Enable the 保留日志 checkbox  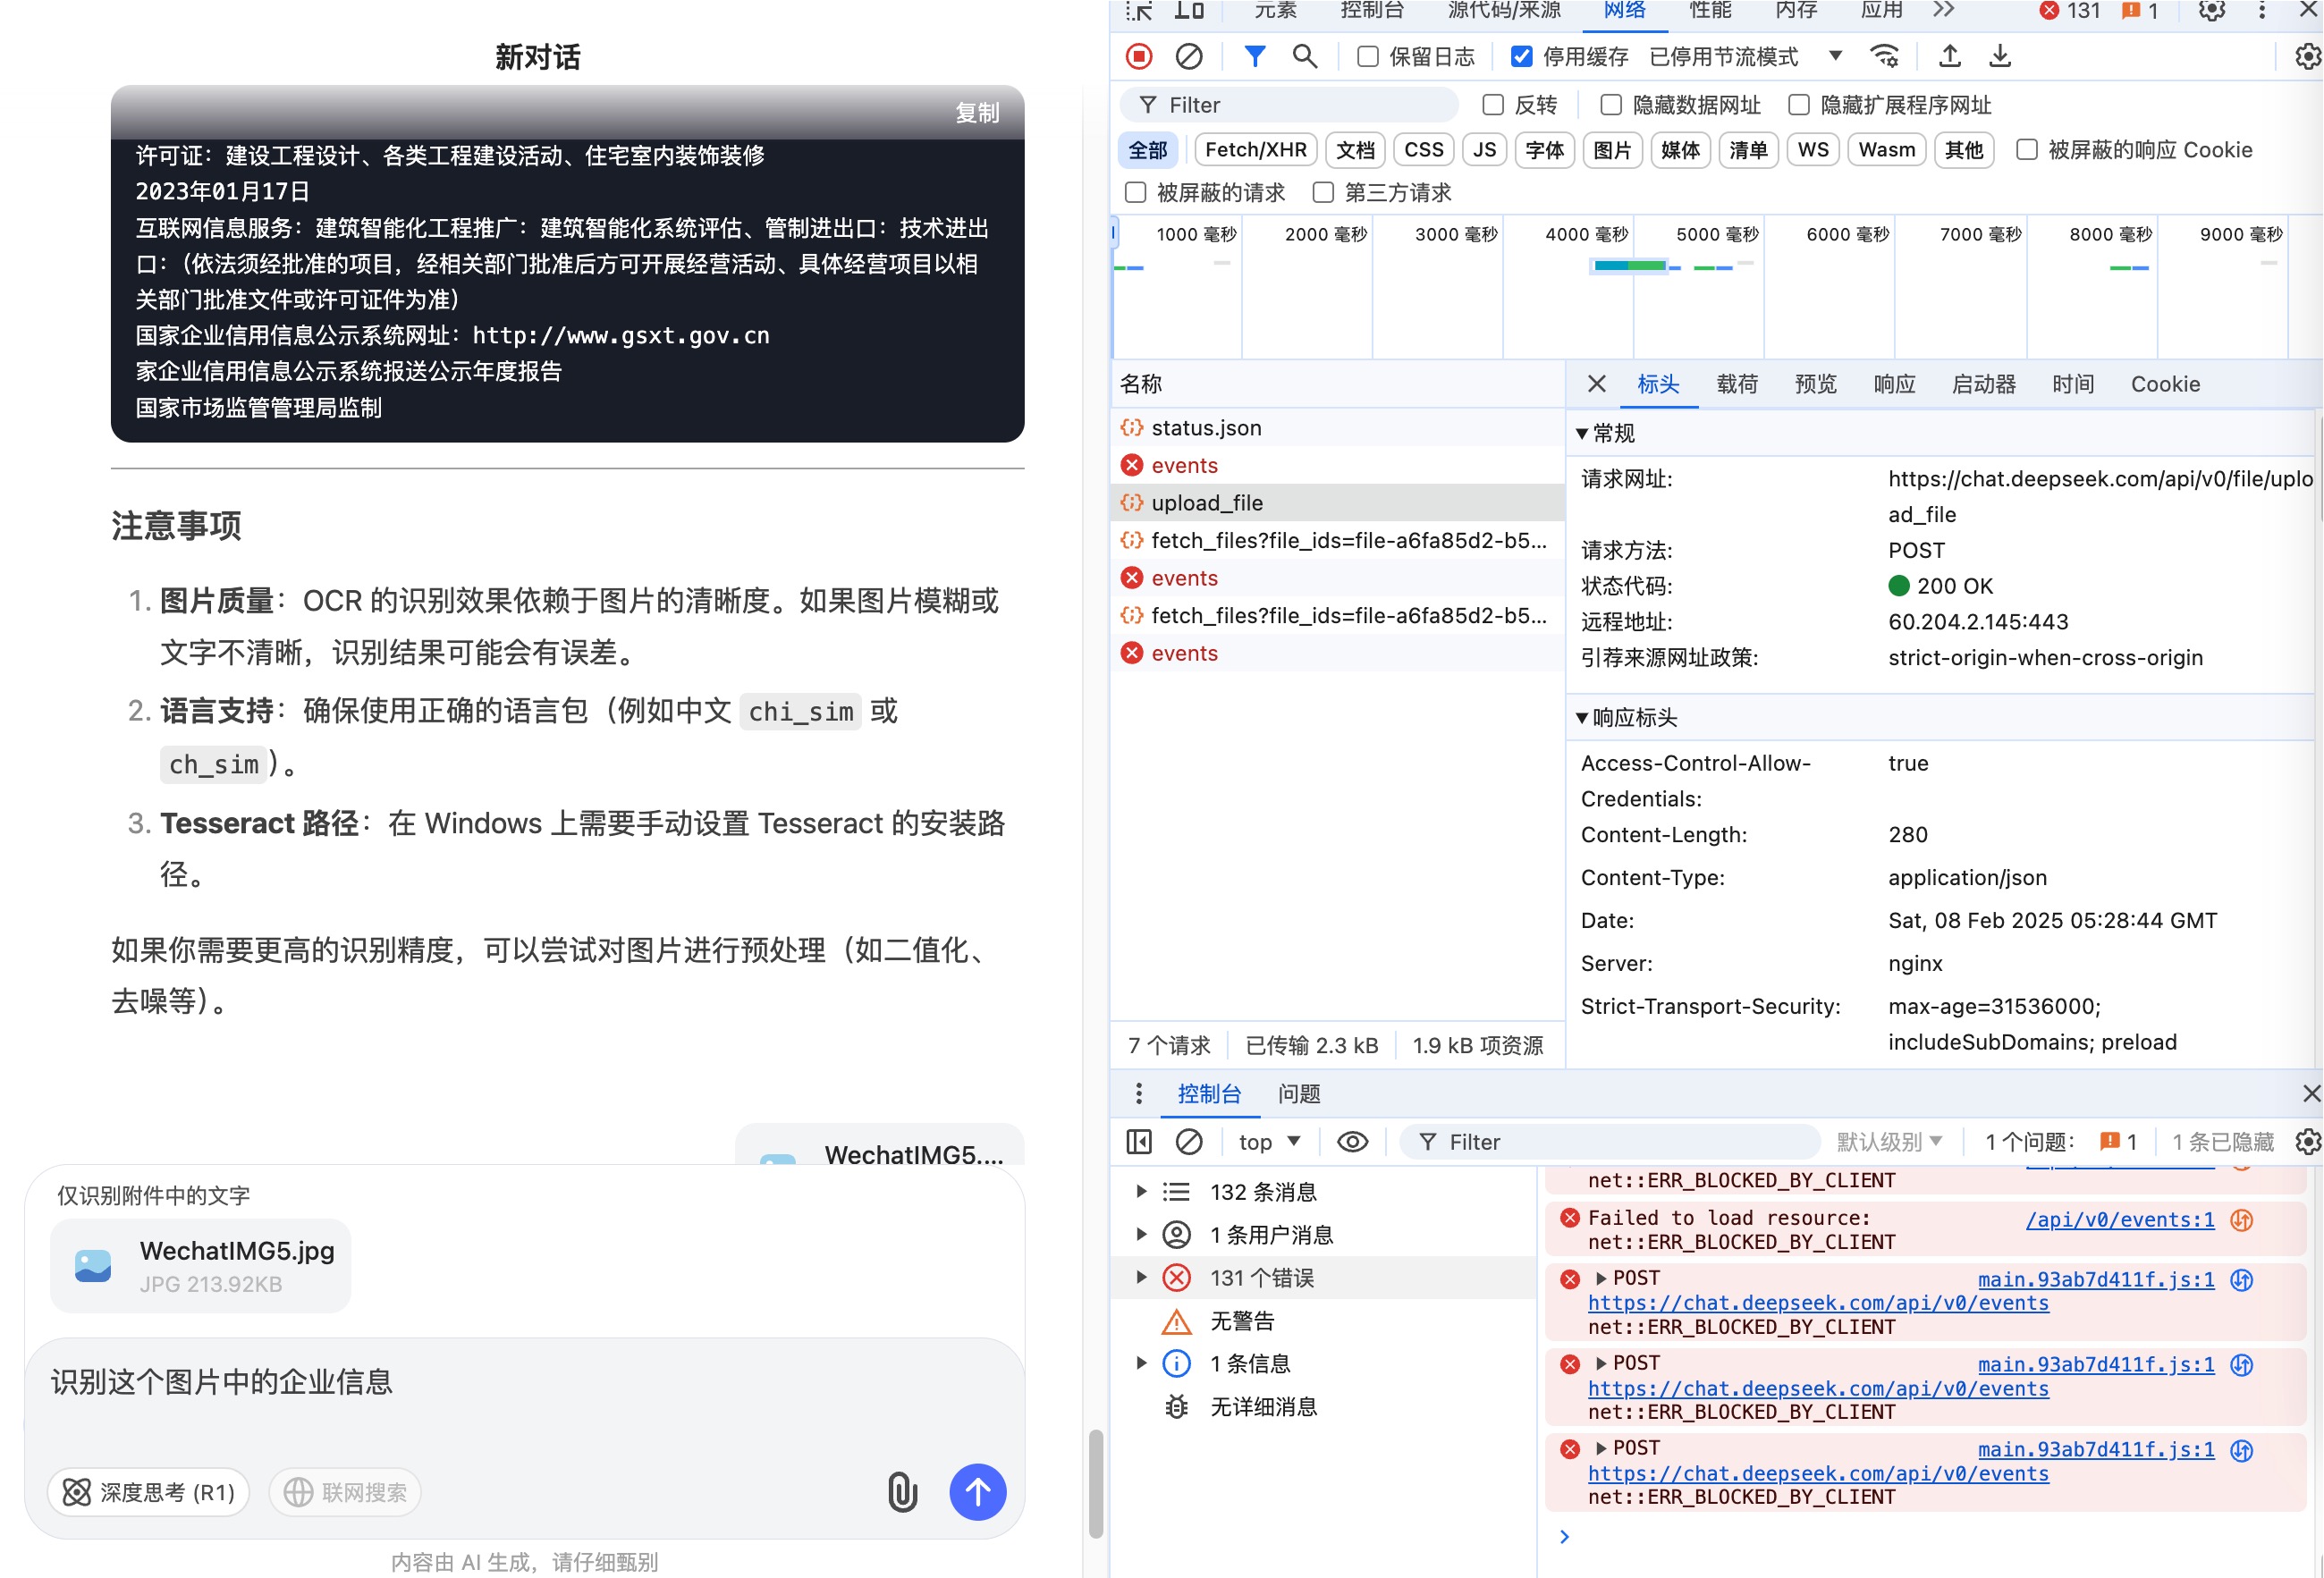1367,57
